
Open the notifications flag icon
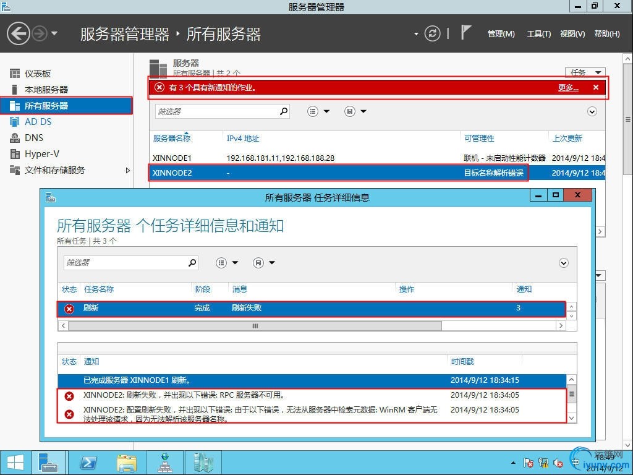click(x=466, y=32)
